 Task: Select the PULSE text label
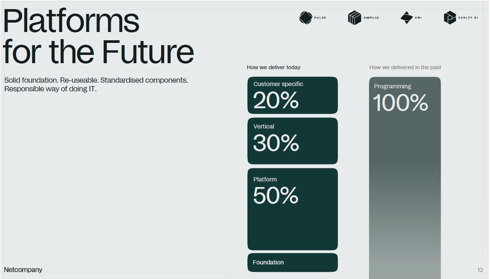(x=320, y=18)
